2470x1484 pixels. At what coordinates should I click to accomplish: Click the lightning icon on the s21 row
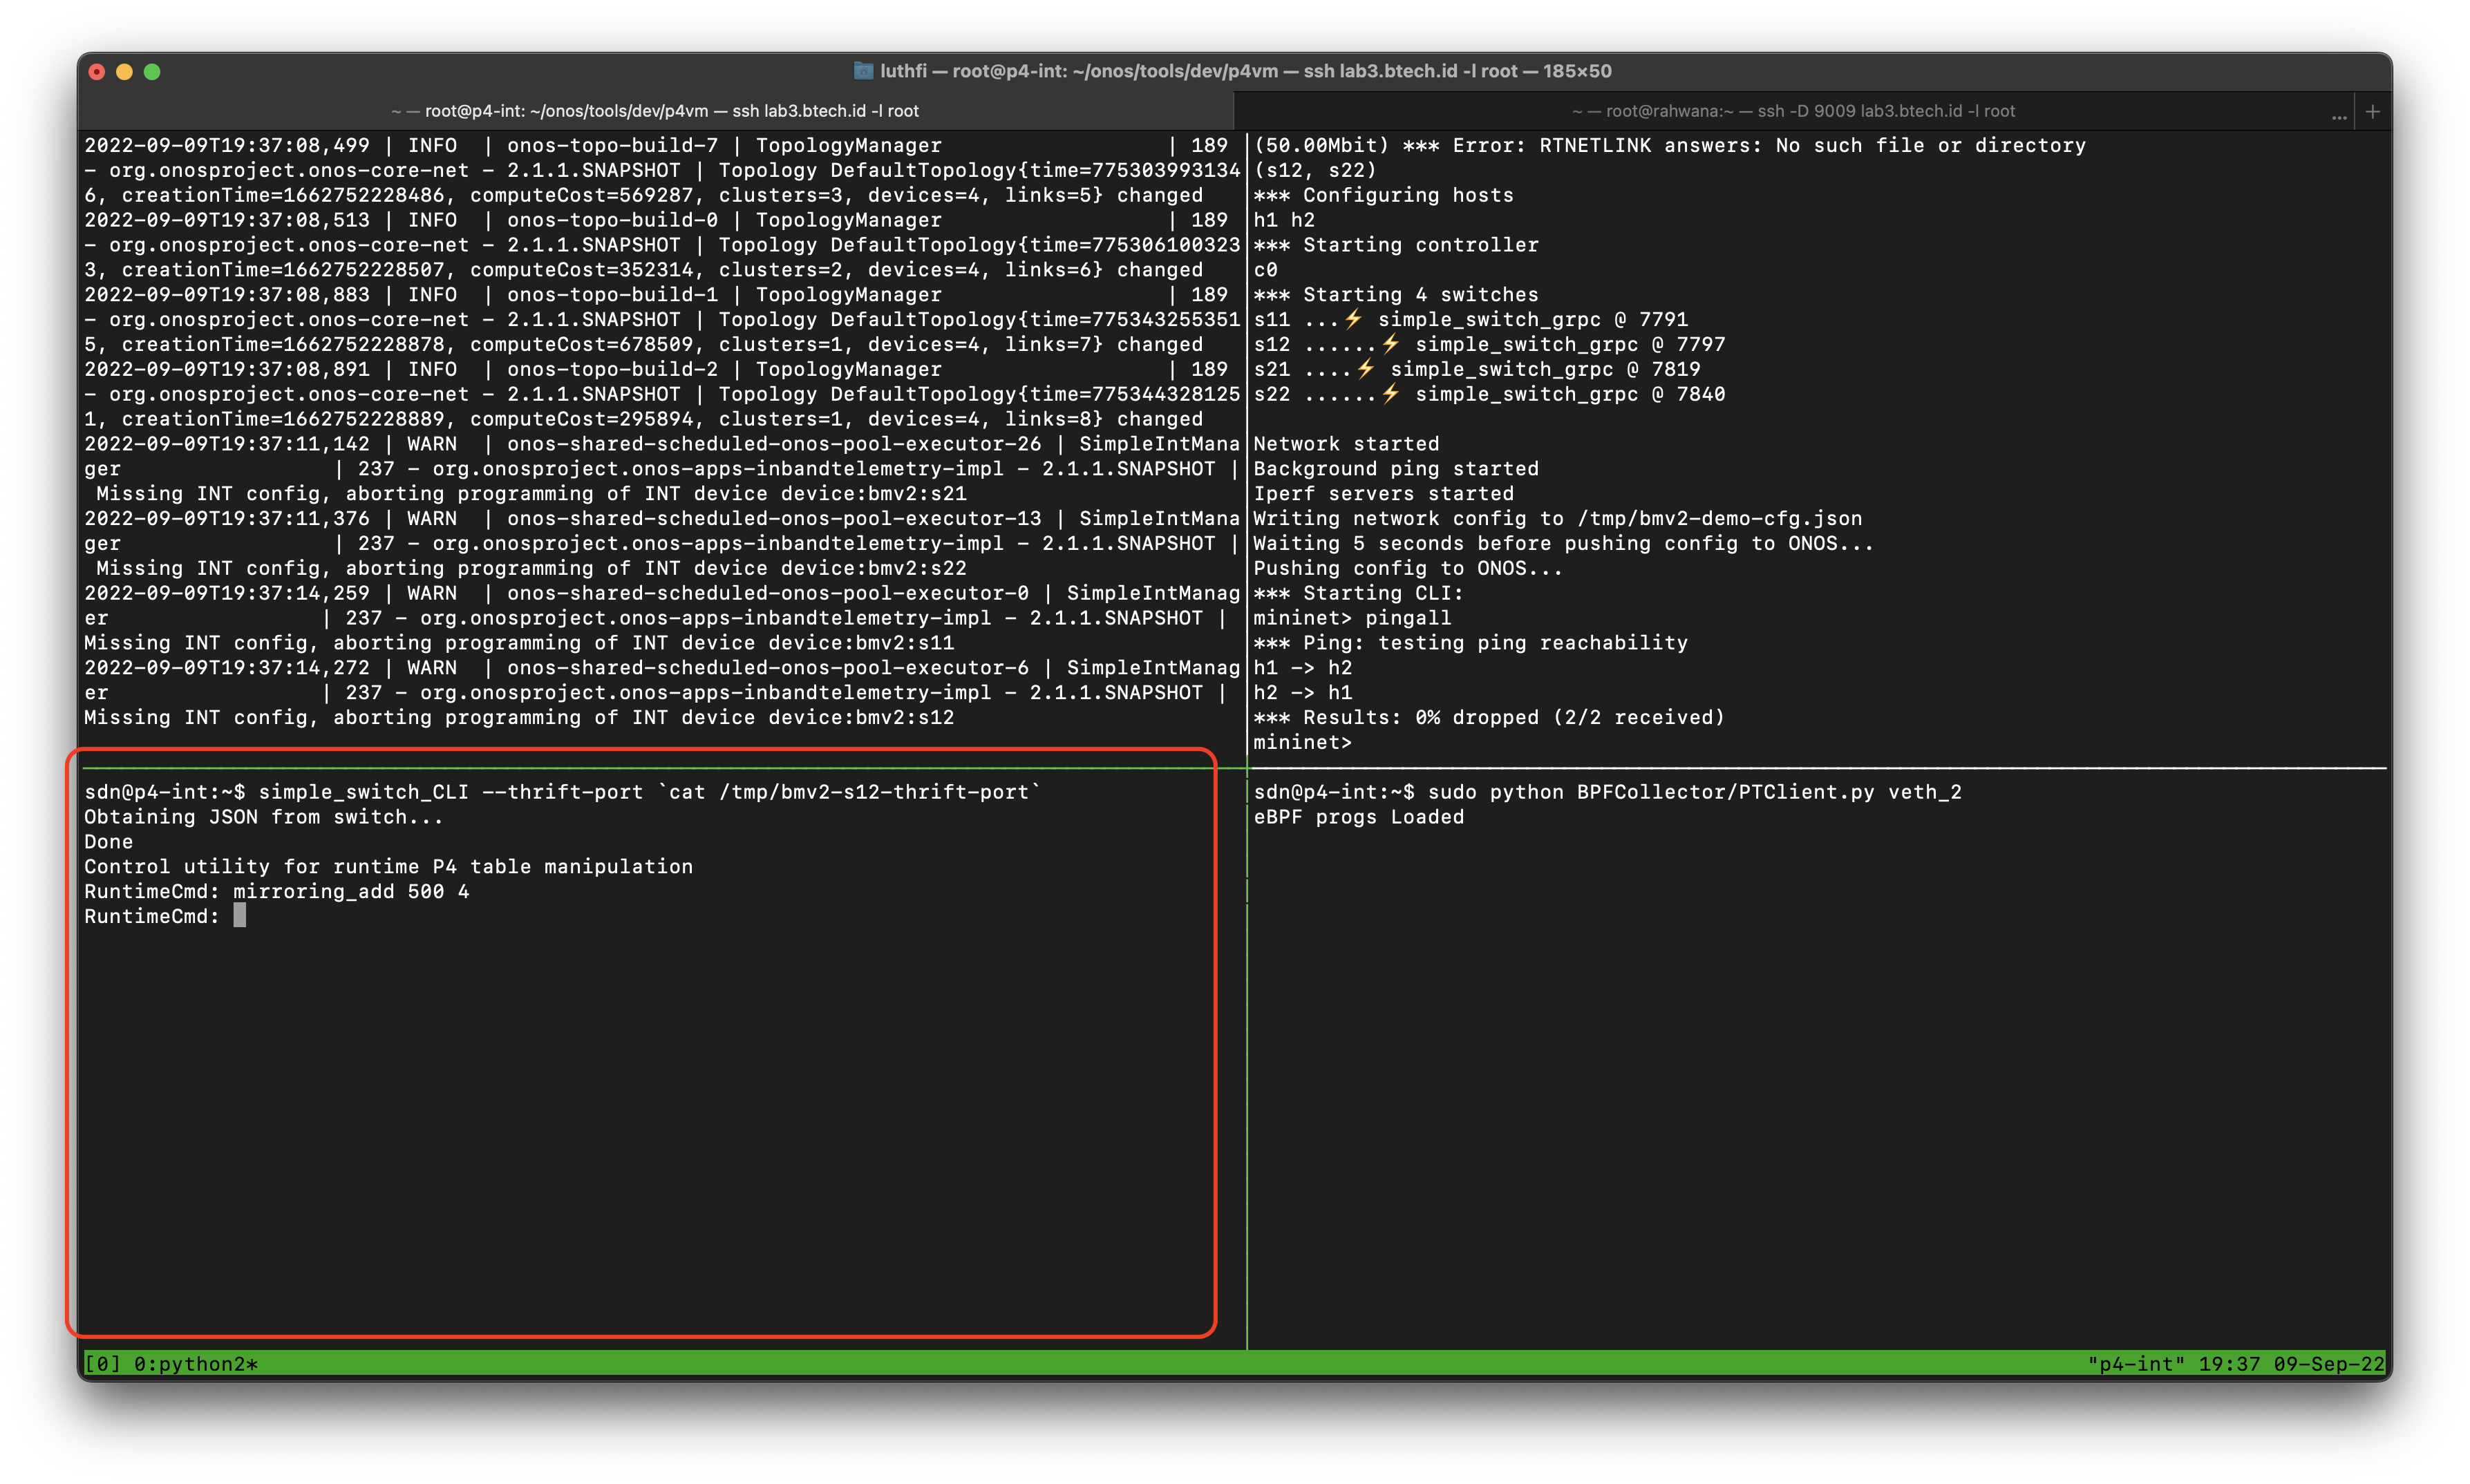click(x=1366, y=369)
